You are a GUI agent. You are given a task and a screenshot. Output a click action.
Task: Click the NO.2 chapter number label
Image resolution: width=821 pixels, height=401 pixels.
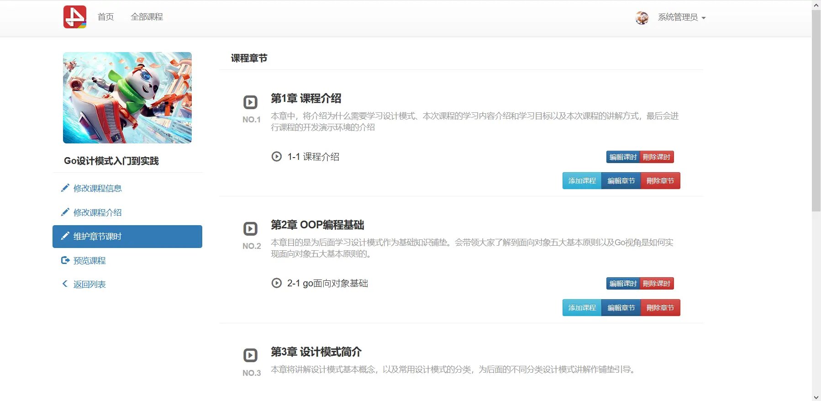[x=252, y=246]
